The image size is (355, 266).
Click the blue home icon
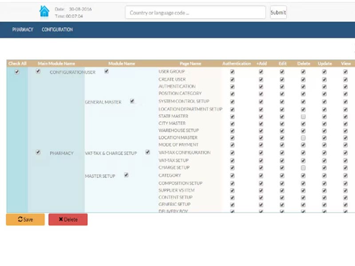pyautogui.click(x=44, y=12)
